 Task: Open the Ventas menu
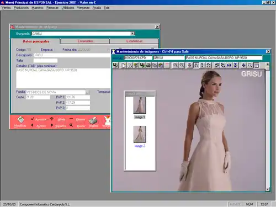coord(6,8)
